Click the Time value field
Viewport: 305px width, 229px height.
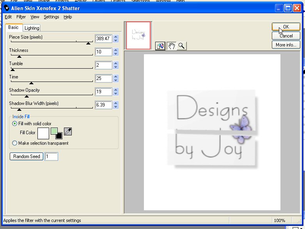(103, 78)
